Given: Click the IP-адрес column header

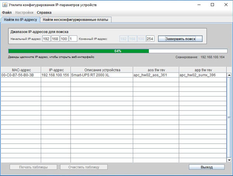Looking at the screenshot, I should (56, 70).
